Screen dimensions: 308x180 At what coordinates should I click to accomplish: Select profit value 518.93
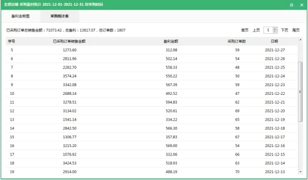coord(171,163)
